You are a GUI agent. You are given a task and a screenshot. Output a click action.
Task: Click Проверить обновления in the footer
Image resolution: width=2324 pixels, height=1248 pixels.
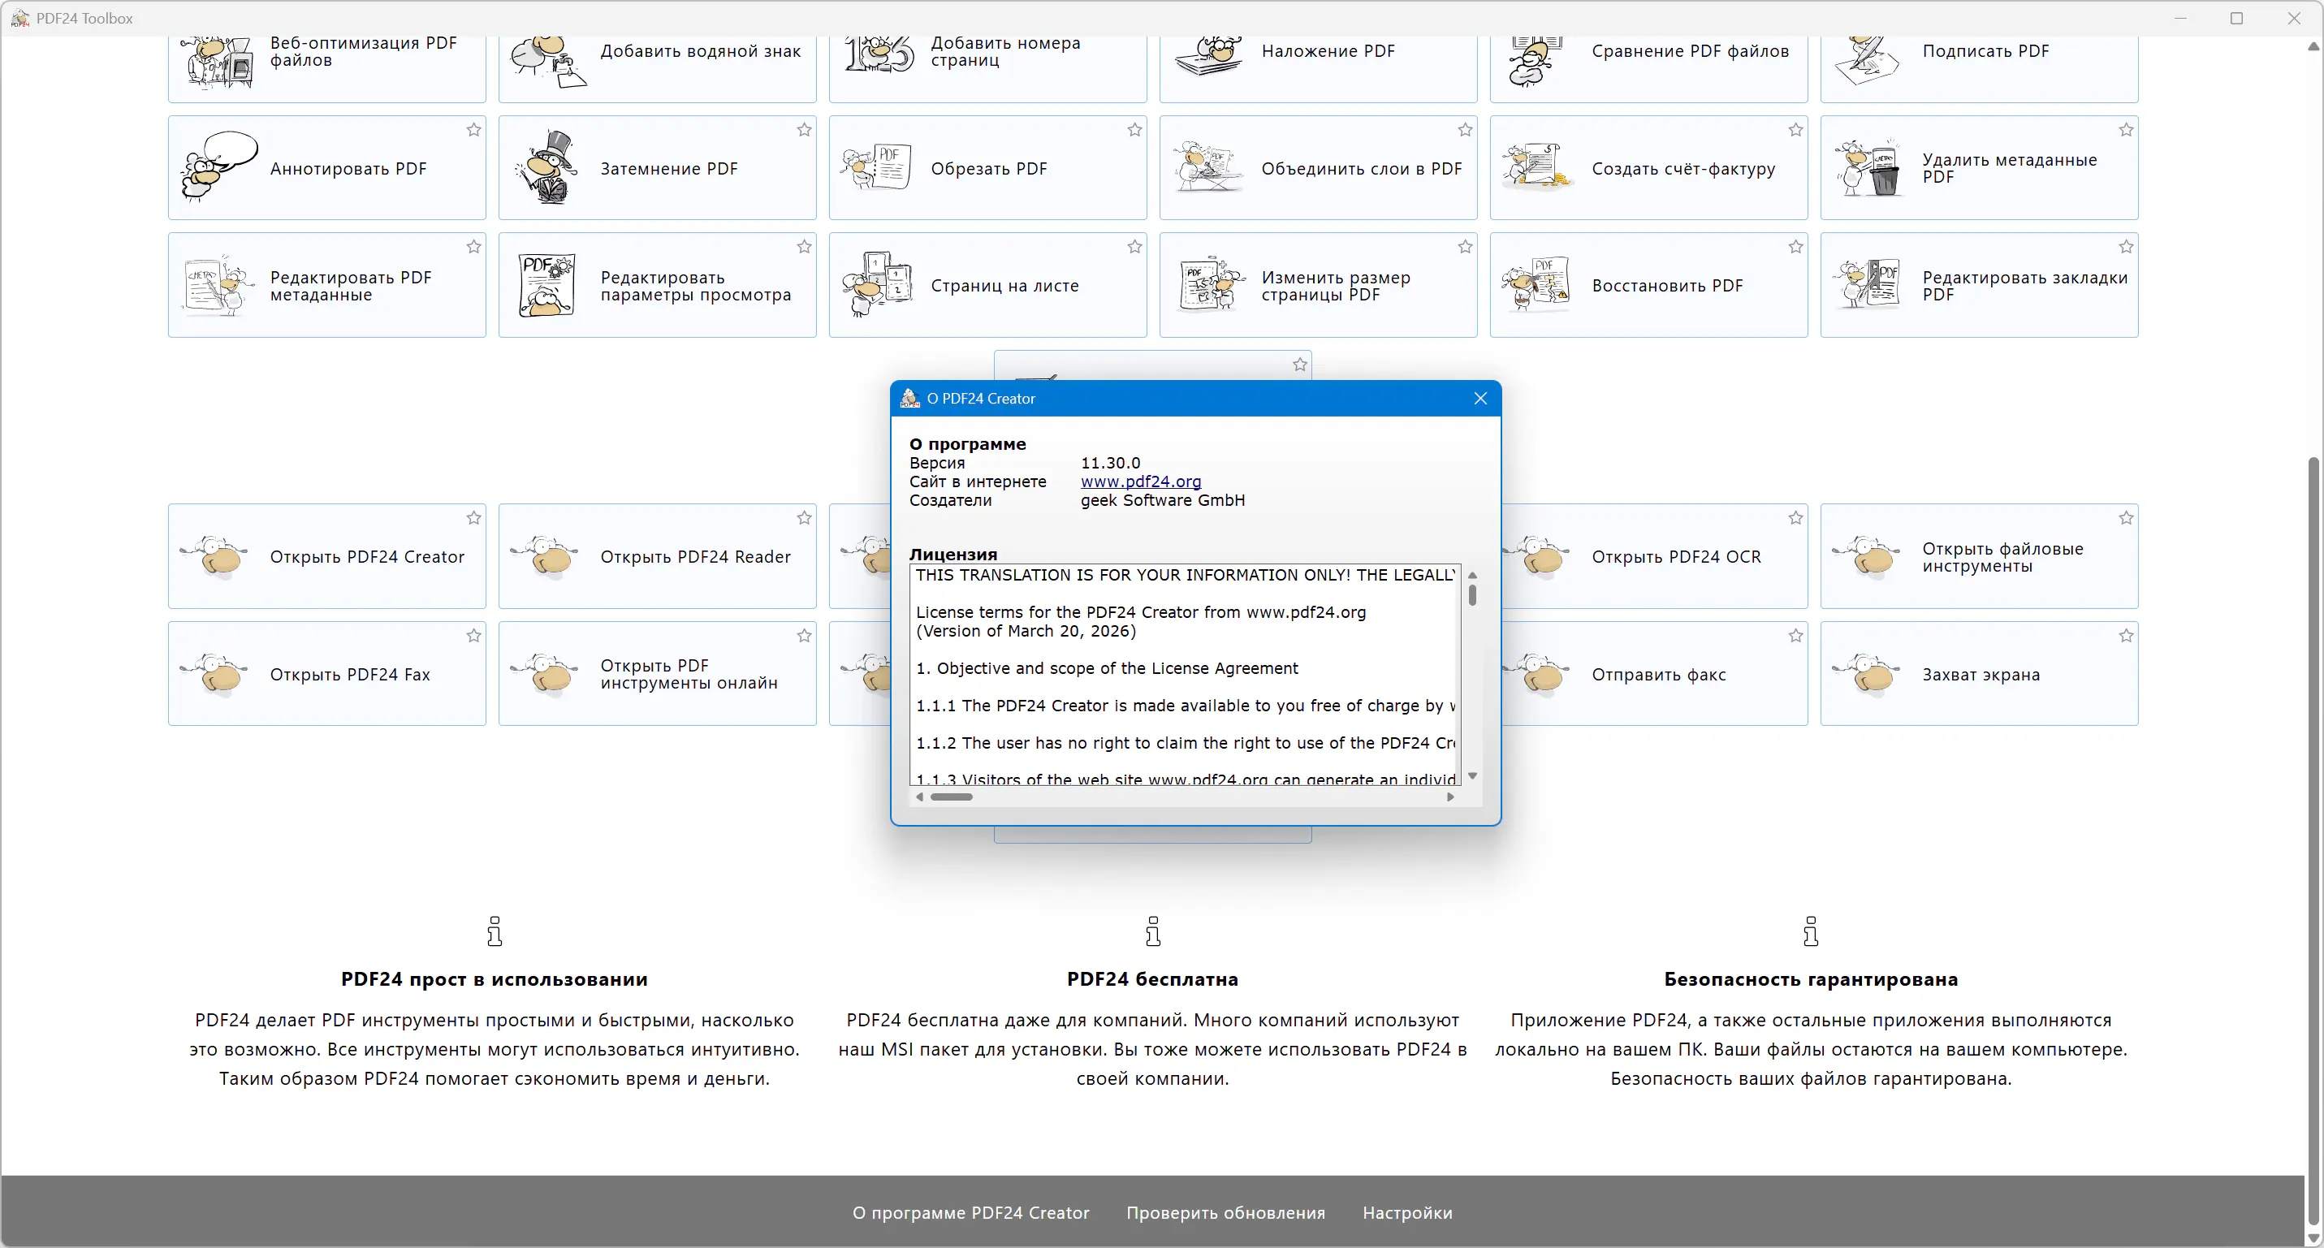click(1225, 1213)
